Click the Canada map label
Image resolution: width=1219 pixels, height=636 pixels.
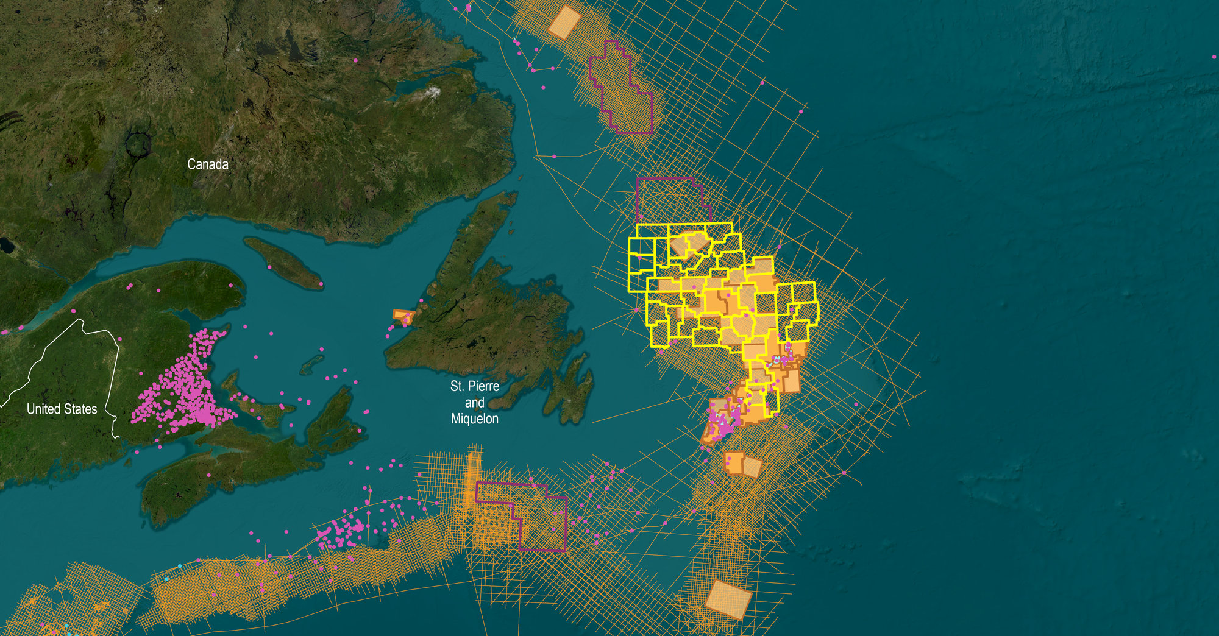pos(208,163)
